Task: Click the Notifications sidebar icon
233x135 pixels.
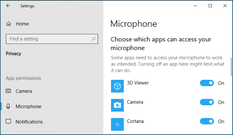Action: point(8,121)
